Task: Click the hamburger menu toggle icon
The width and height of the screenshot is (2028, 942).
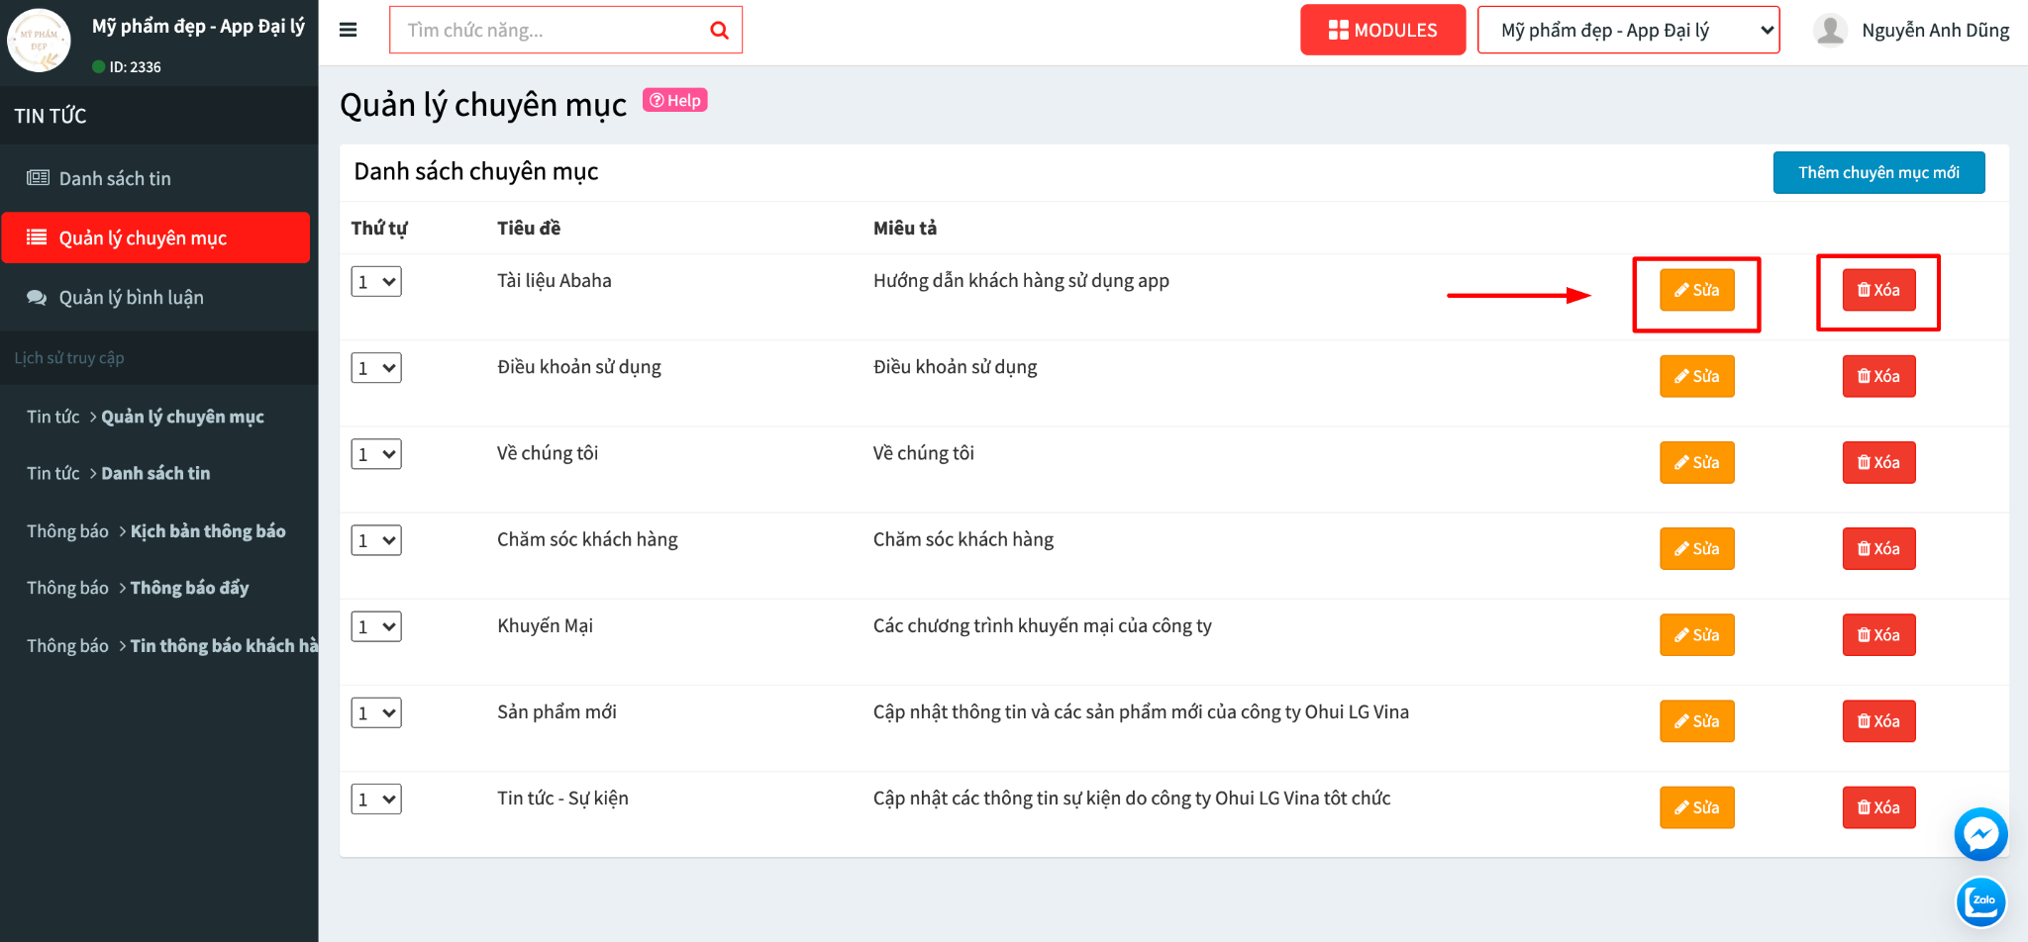Action: [x=348, y=30]
